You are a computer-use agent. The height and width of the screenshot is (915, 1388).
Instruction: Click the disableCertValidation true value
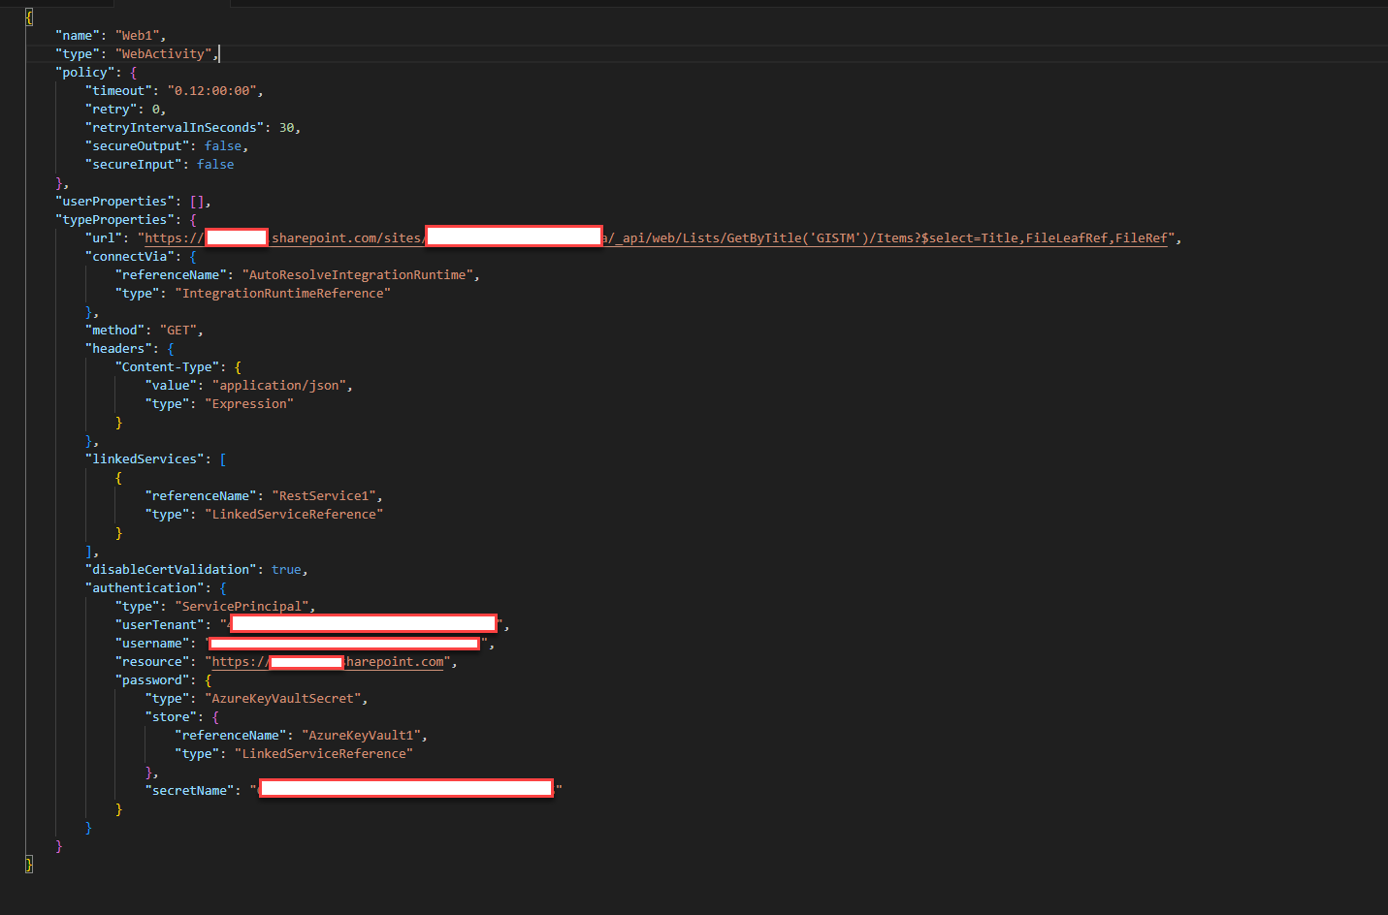pyautogui.click(x=286, y=570)
